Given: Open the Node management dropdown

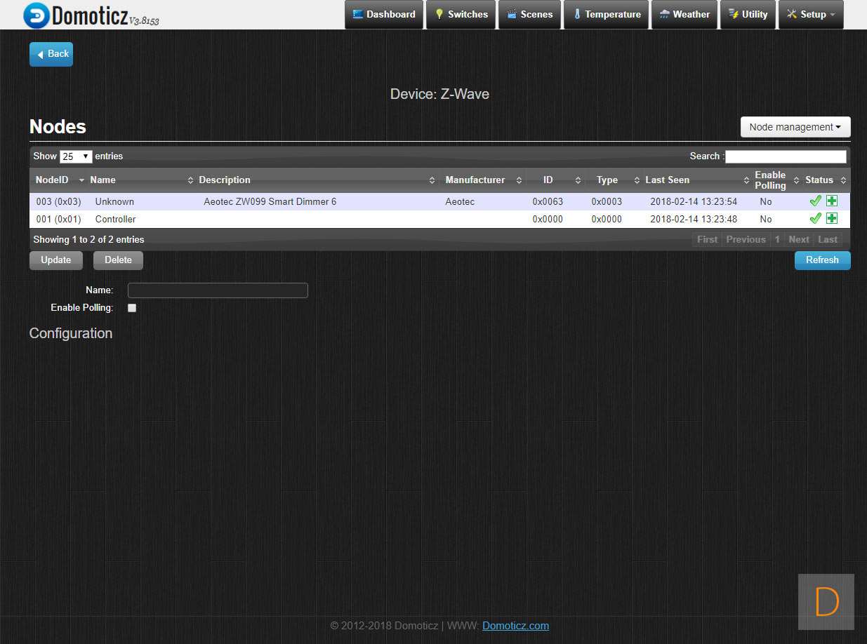Looking at the screenshot, I should (795, 127).
